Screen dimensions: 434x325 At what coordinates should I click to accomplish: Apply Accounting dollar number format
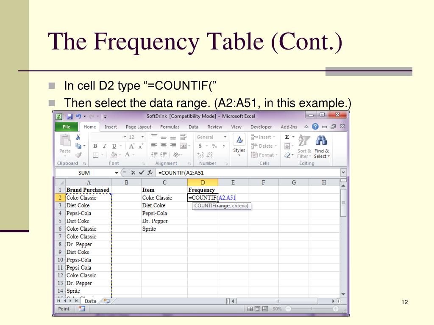[x=200, y=146]
